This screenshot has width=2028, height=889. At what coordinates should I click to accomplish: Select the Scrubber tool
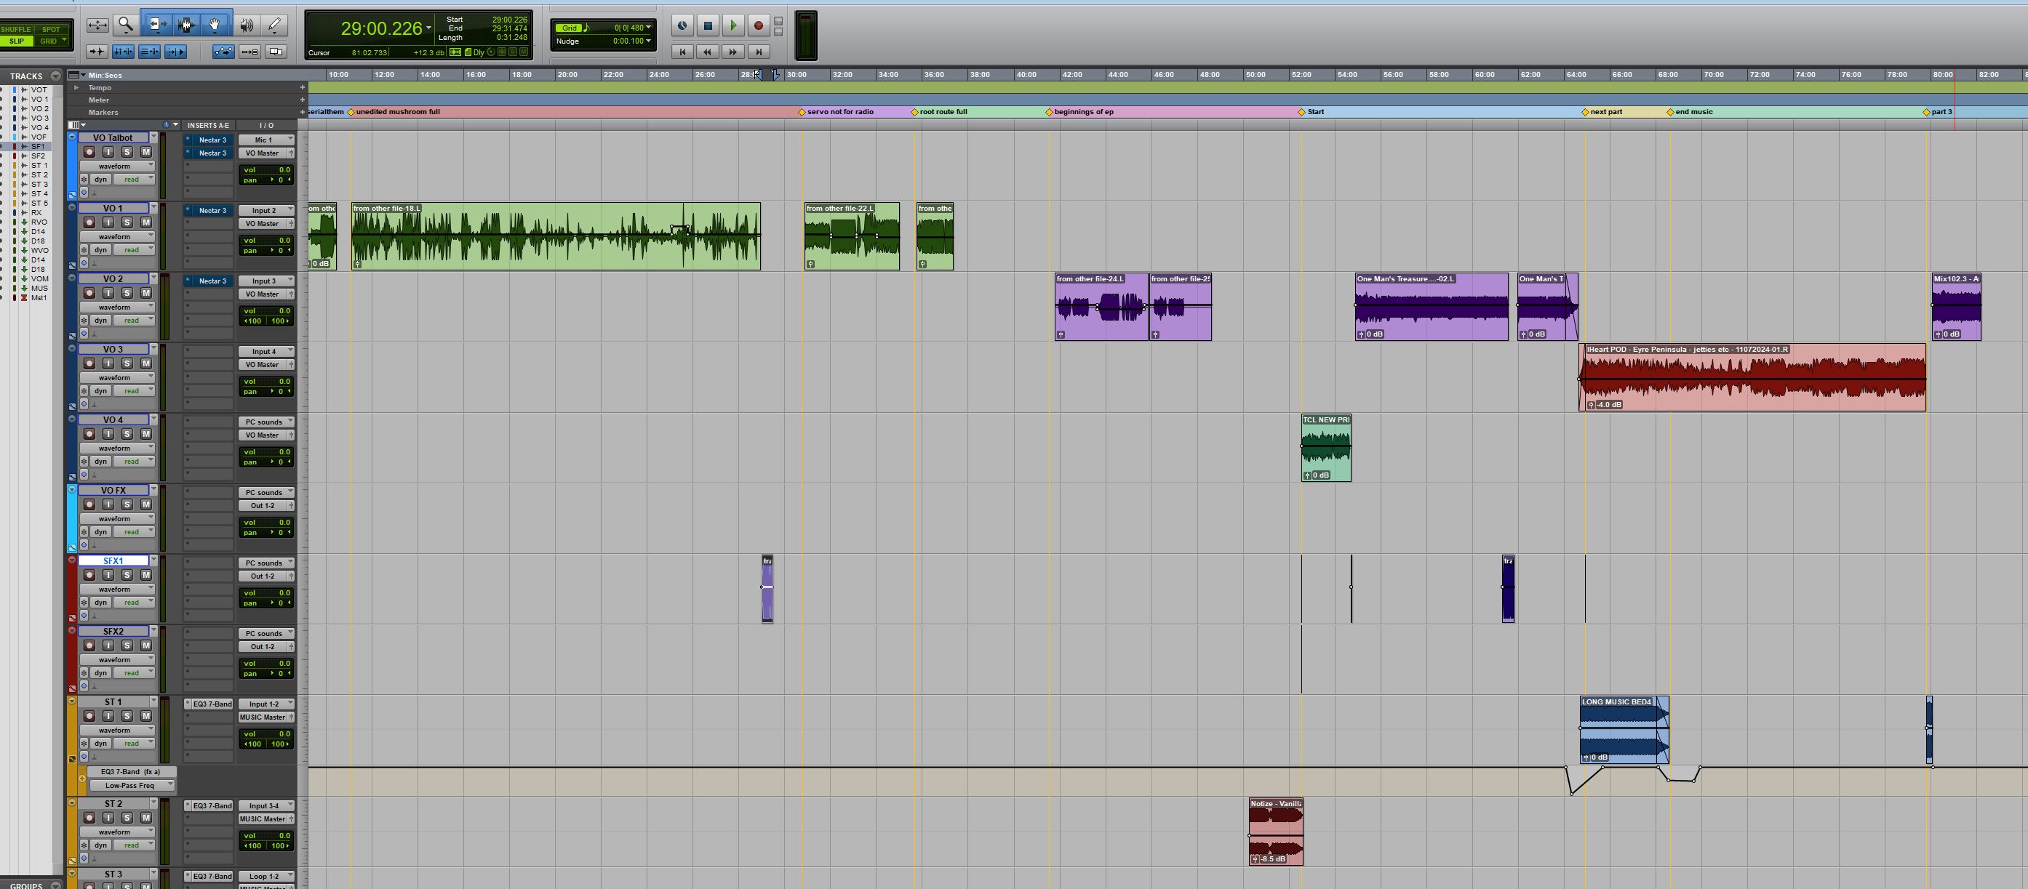(247, 25)
